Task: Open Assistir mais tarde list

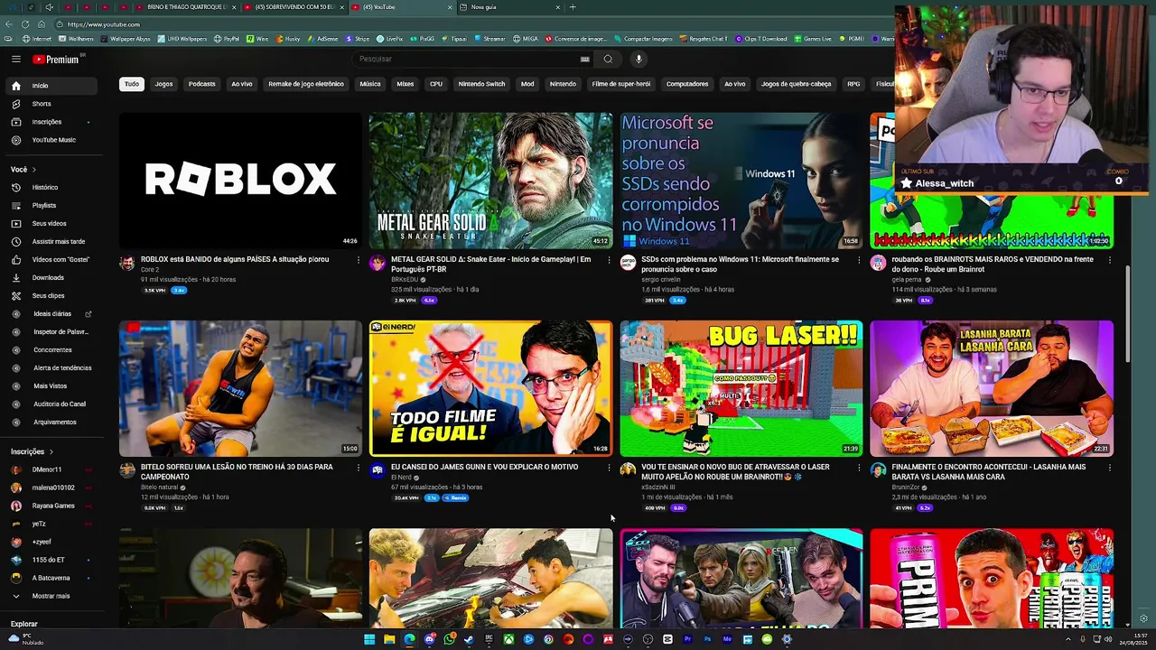Action: (x=51, y=241)
